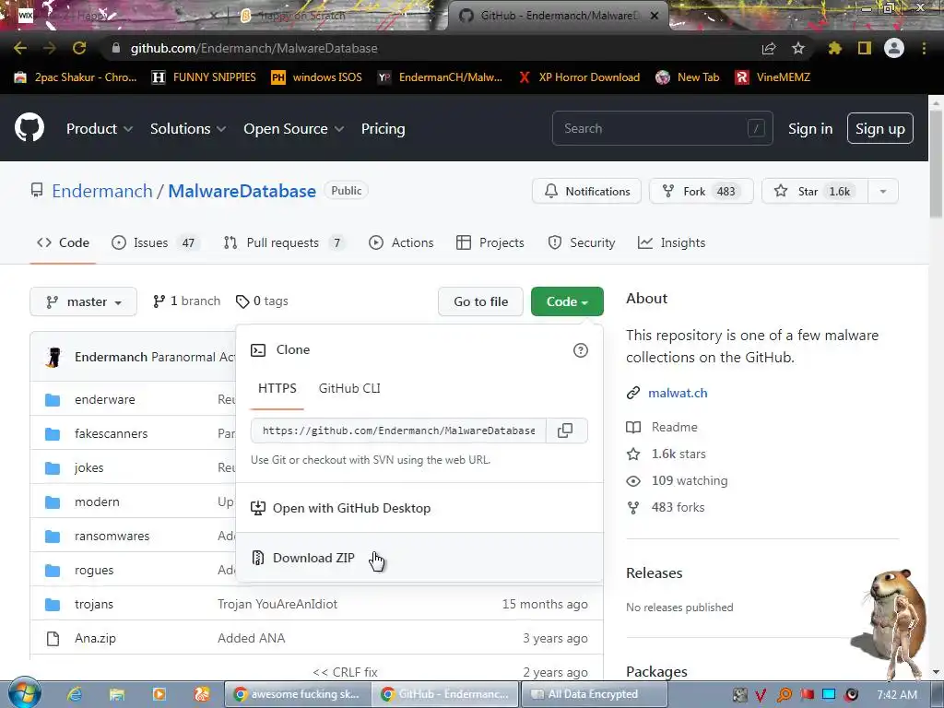Viewport: 944px width, 708px height.
Task: Click the page vertical scrollbar thumb
Action: (936, 164)
